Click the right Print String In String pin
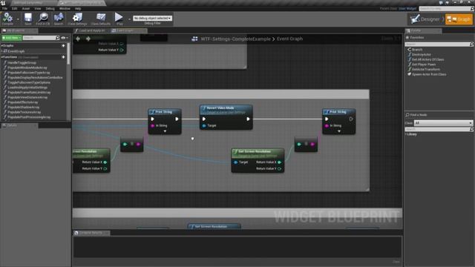 (327, 125)
